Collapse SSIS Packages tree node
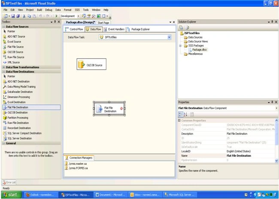 click(x=180, y=46)
